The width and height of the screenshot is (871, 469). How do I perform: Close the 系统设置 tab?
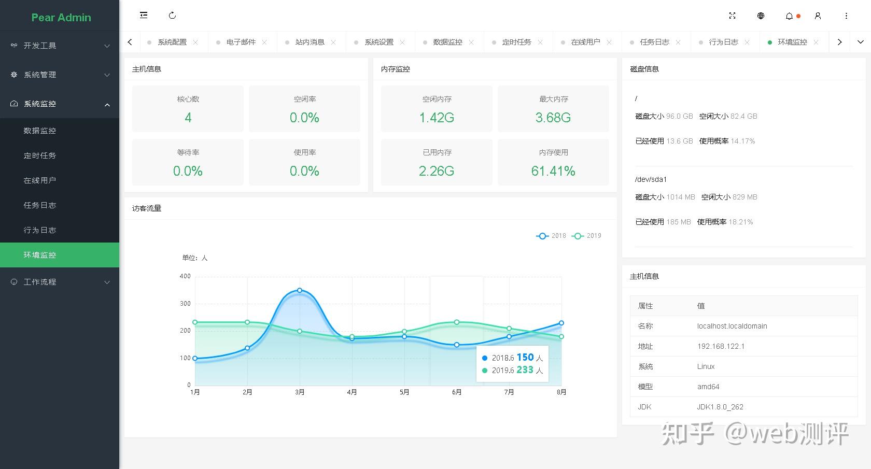coord(402,42)
